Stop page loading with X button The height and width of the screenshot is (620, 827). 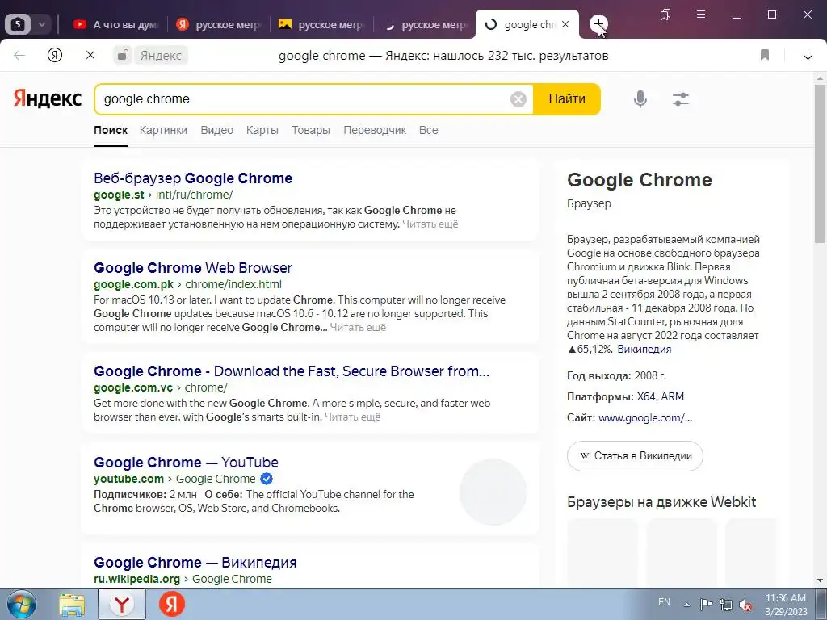point(90,55)
